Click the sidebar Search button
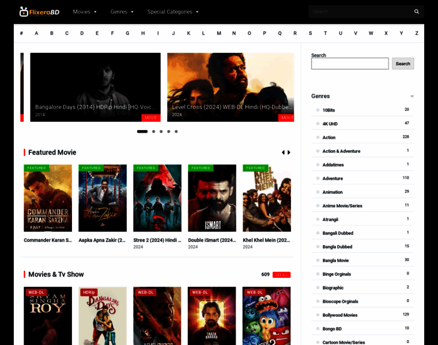Image resolution: width=438 pixels, height=345 pixels. click(x=403, y=64)
